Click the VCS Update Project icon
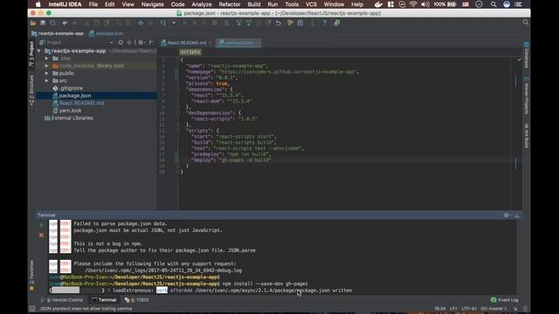Screen dimensions: 559x314 click(238, 24)
